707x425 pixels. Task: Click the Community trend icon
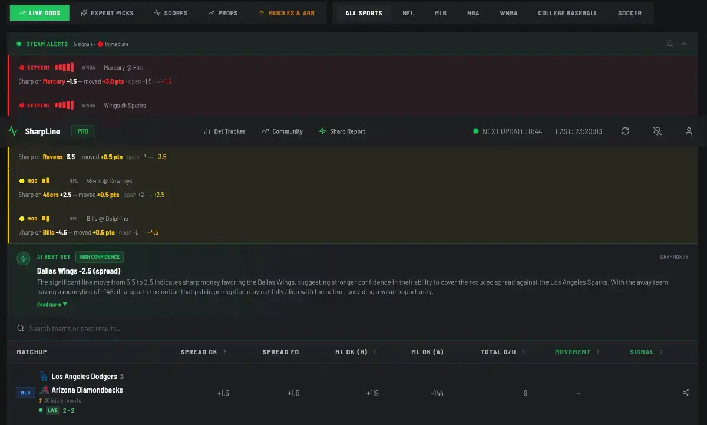tap(265, 131)
